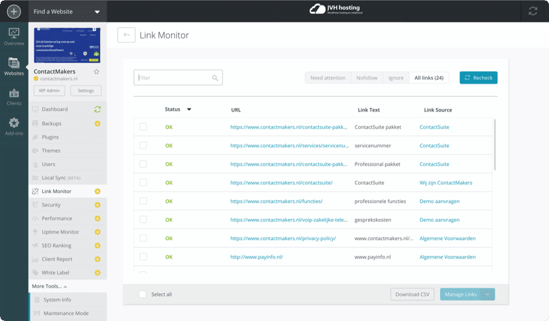Click the search magnifier icon in filter

(215, 78)
